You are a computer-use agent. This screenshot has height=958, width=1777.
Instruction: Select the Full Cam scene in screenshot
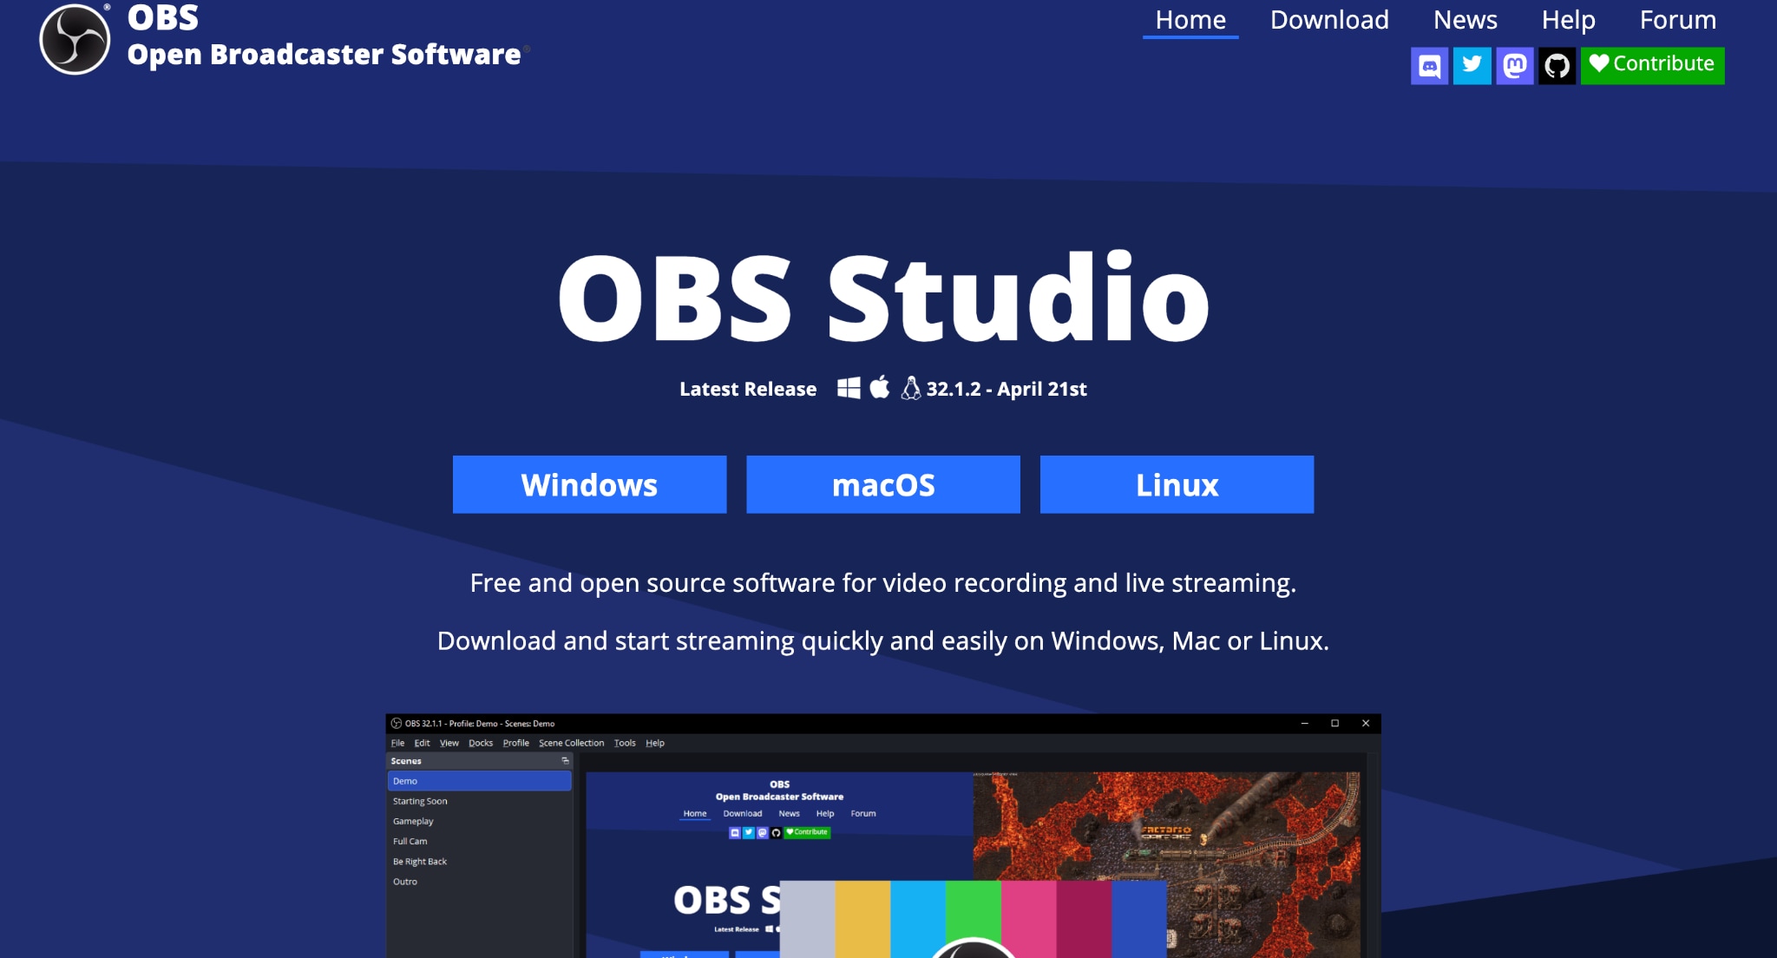click(x=479, y=841)
